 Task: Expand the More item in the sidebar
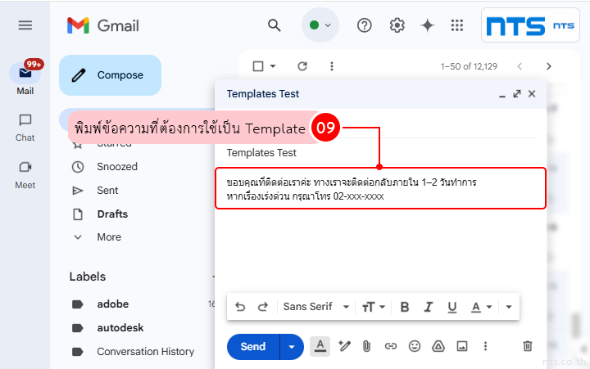(x=109, y=237)
